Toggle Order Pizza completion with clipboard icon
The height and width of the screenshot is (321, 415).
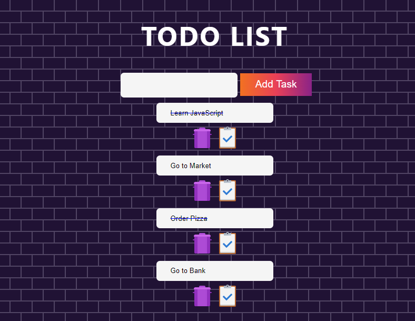point(228,244)
